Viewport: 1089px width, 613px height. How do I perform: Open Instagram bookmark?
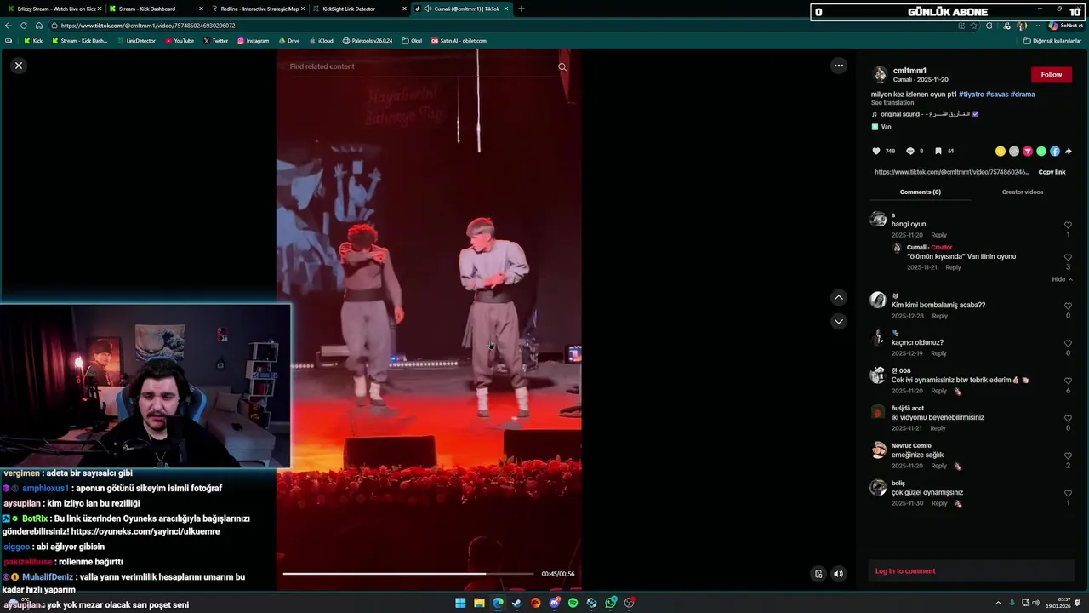[x=253, y=41]
